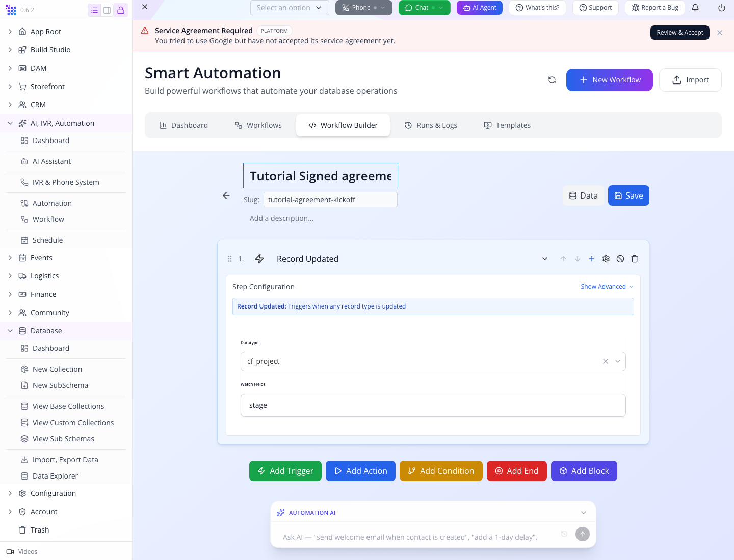Go back using the left arrow icon

pos(226,195)
